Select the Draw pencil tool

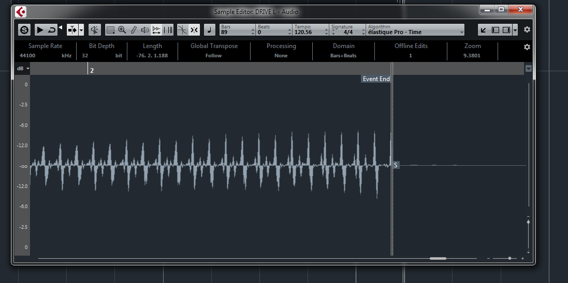coord(133,29)
